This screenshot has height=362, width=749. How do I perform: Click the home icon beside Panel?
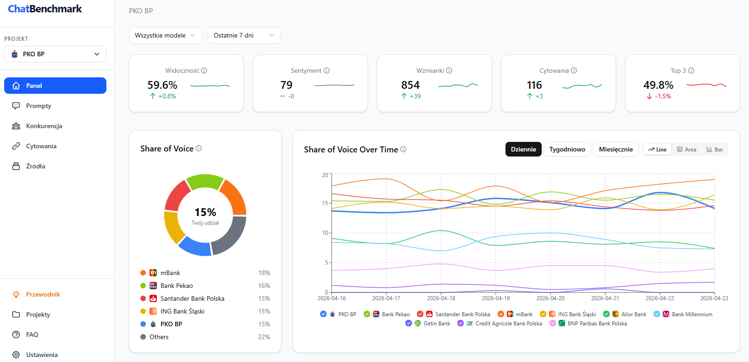click(x=16, y=86)
